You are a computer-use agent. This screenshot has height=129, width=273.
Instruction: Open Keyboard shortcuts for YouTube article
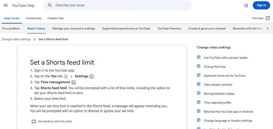tap(224, 76)
